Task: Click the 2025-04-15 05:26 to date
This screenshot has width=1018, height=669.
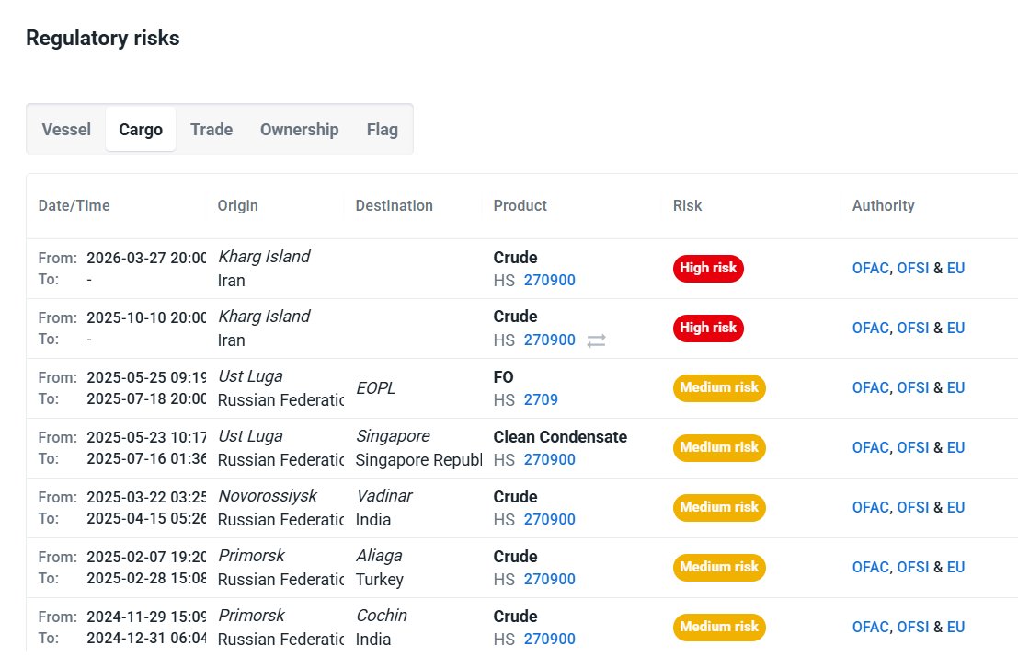Action: coord(147,518)
